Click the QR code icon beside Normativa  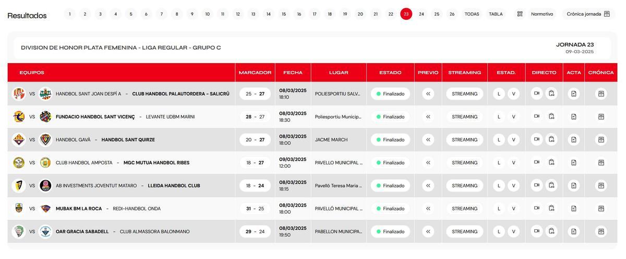[x=520, y=14]
